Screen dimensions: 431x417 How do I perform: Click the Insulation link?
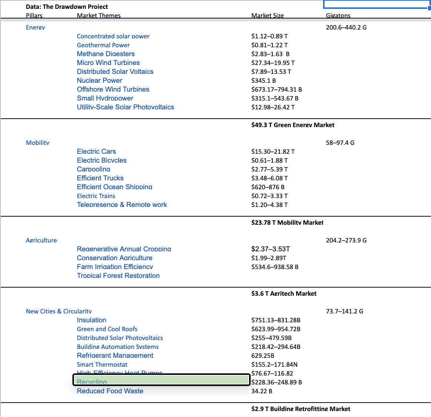click(x=92, y=320)
